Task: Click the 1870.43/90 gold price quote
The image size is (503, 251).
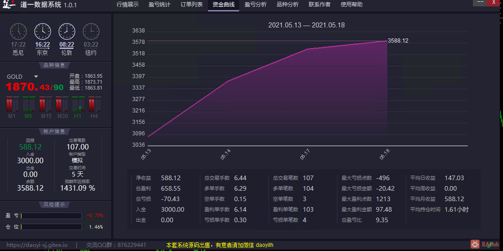Action: pyautogui.click(x=35, y=87)
